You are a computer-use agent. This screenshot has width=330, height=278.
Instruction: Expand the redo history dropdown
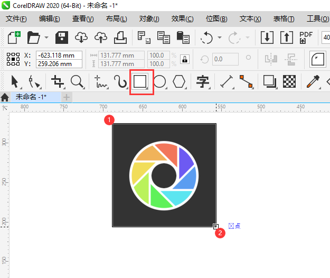tap(248, 38)
